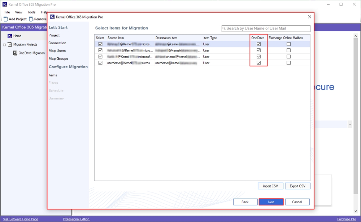Toggle Exchange Online Mailbox for second user
This screenshot has width=361, height=222.
click(x=288, y=50)
